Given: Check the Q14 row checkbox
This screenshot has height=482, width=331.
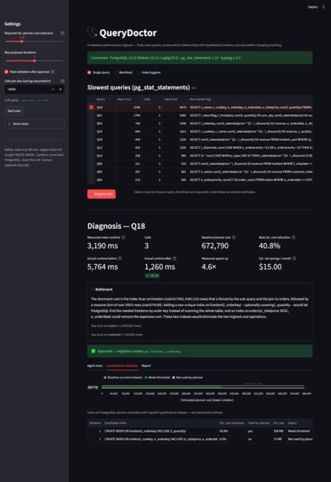Looking at the screenshot, I should point(92,156).
